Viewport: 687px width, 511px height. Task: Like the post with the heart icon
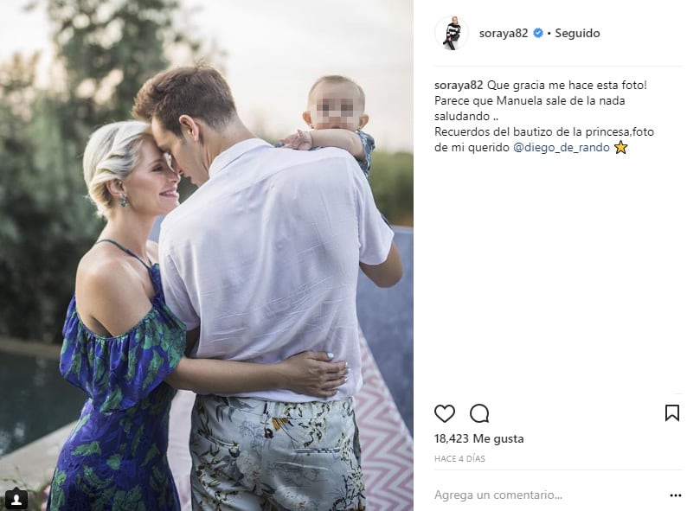[444, 413]
